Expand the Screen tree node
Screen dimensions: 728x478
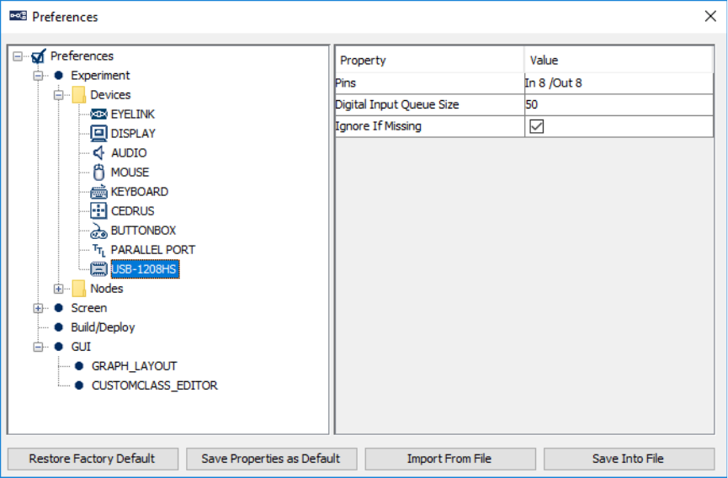click(38, 309)
